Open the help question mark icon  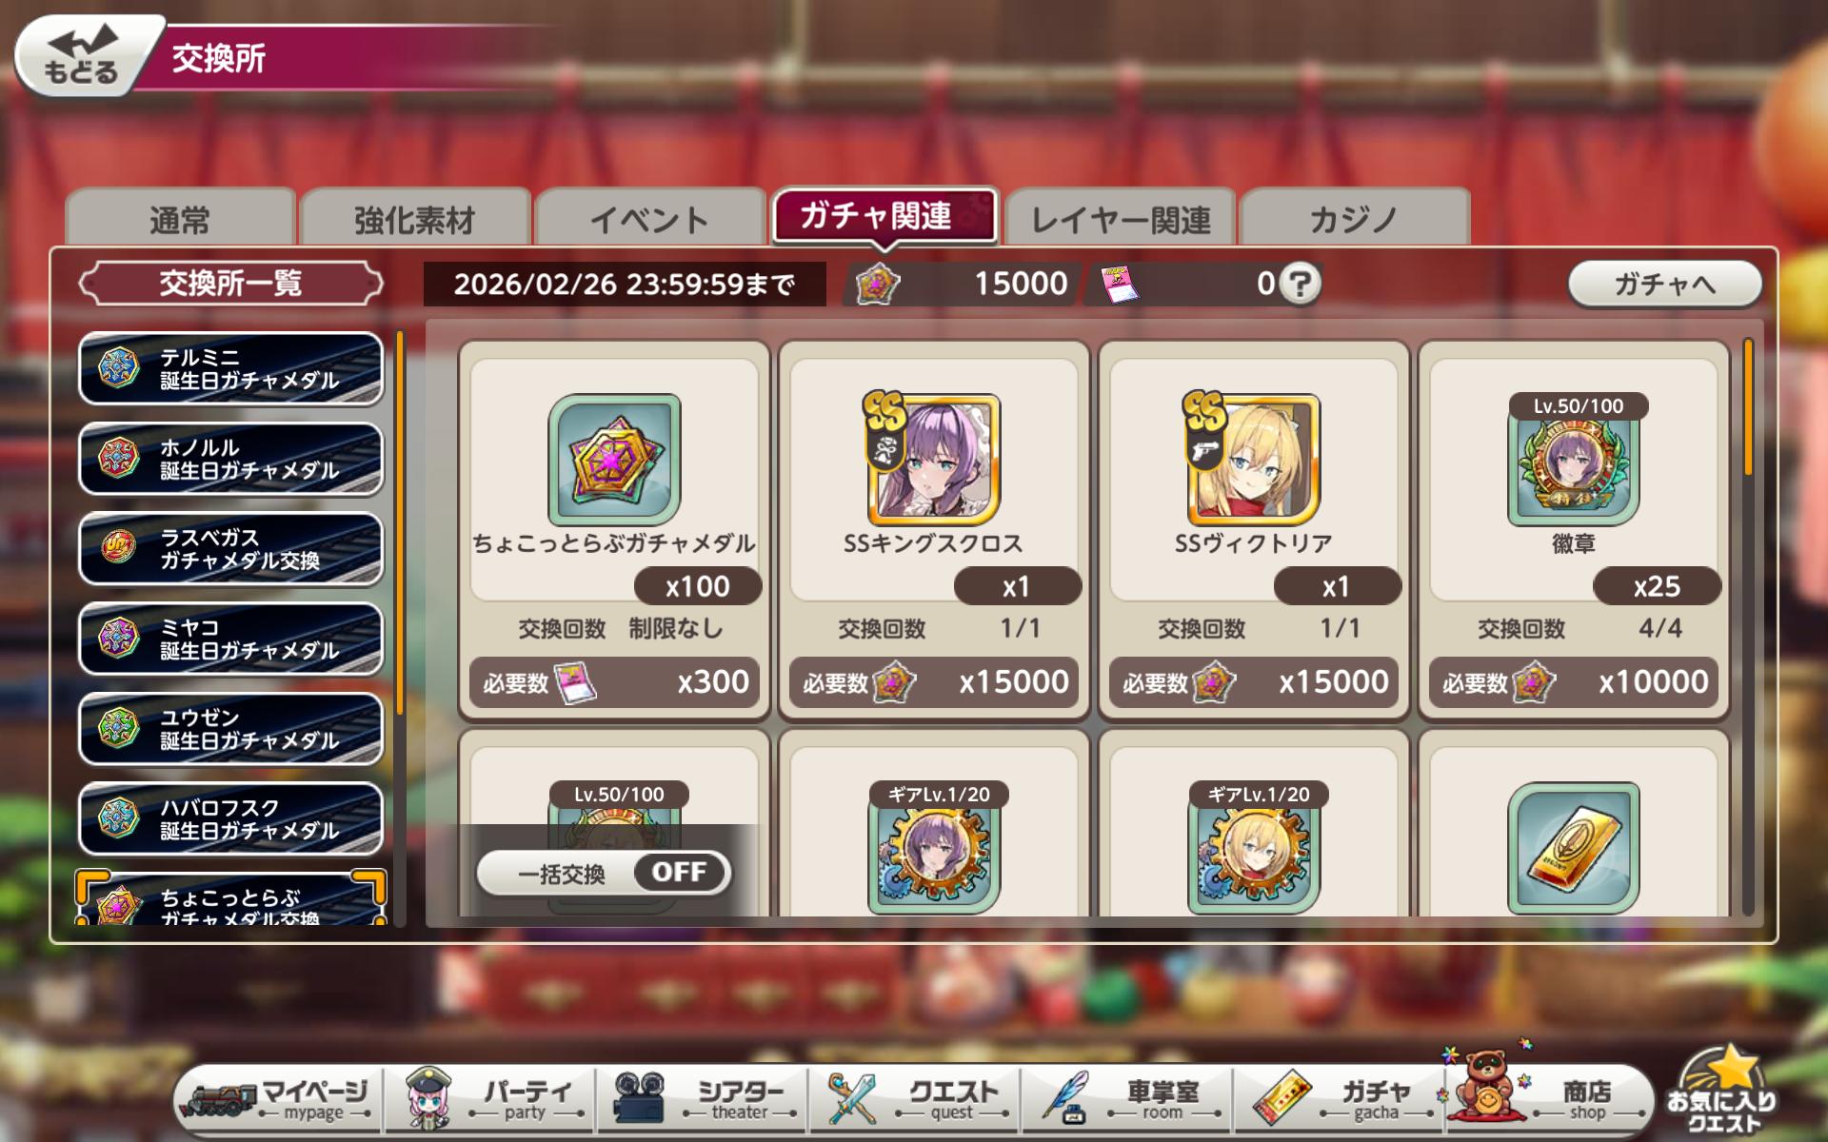tap(1301, 283)
